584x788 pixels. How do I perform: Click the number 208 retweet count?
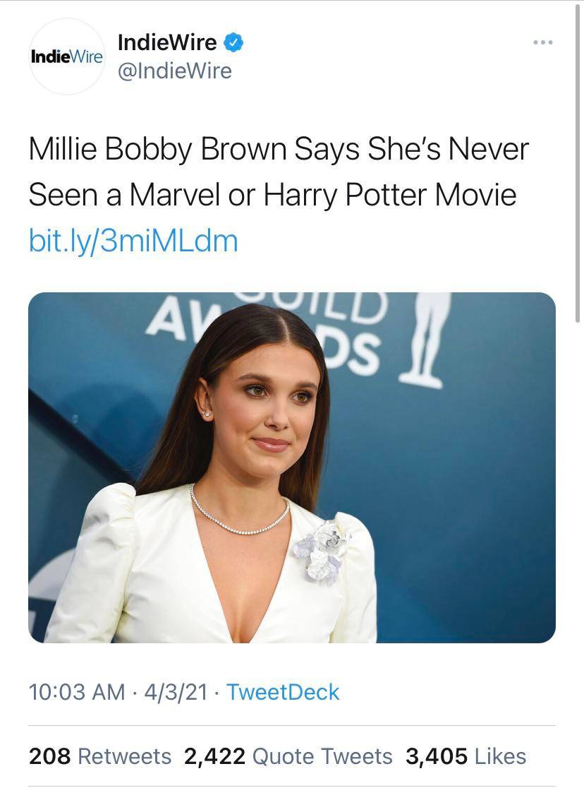49,756
